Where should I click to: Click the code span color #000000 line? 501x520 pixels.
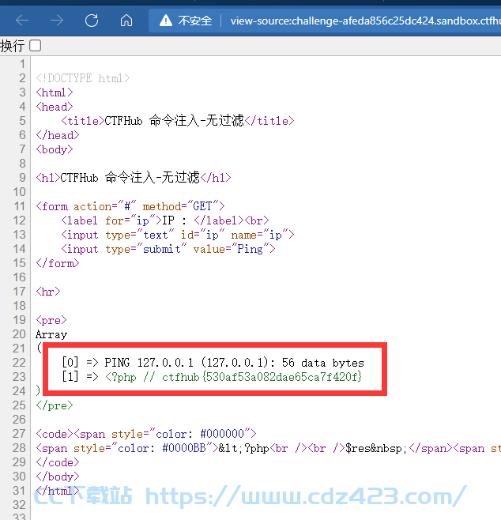click(x=146, y=434)
